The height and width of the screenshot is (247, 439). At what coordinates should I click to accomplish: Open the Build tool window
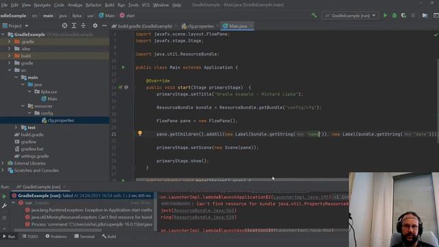coord(109,237)
